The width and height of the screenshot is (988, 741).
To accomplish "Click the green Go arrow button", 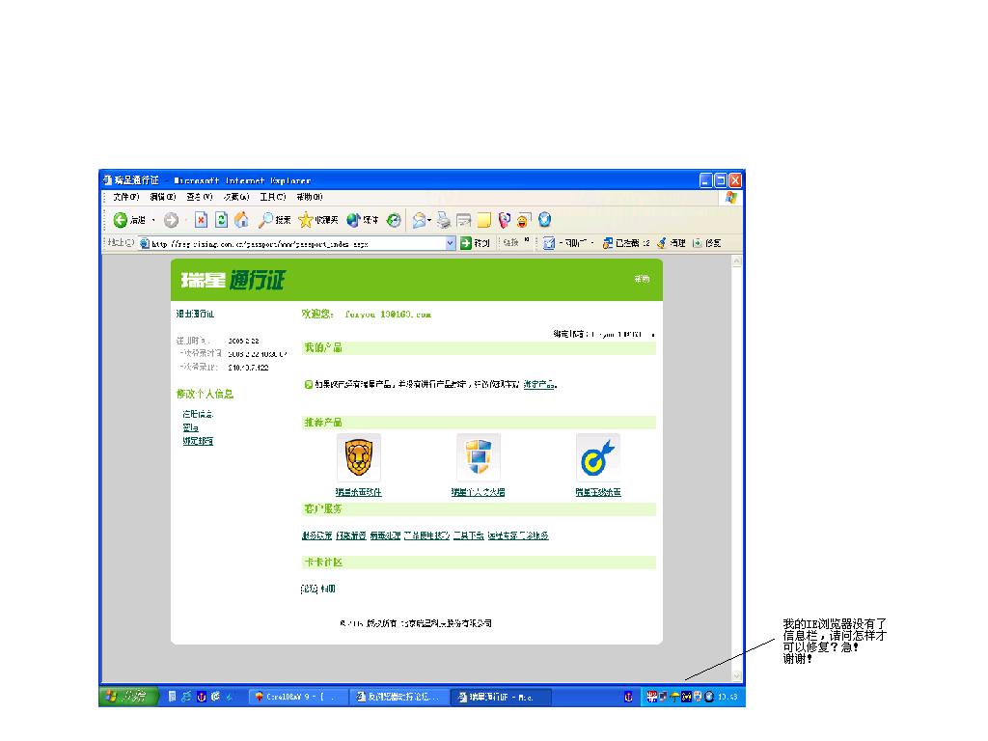I will tap(466, 243).
